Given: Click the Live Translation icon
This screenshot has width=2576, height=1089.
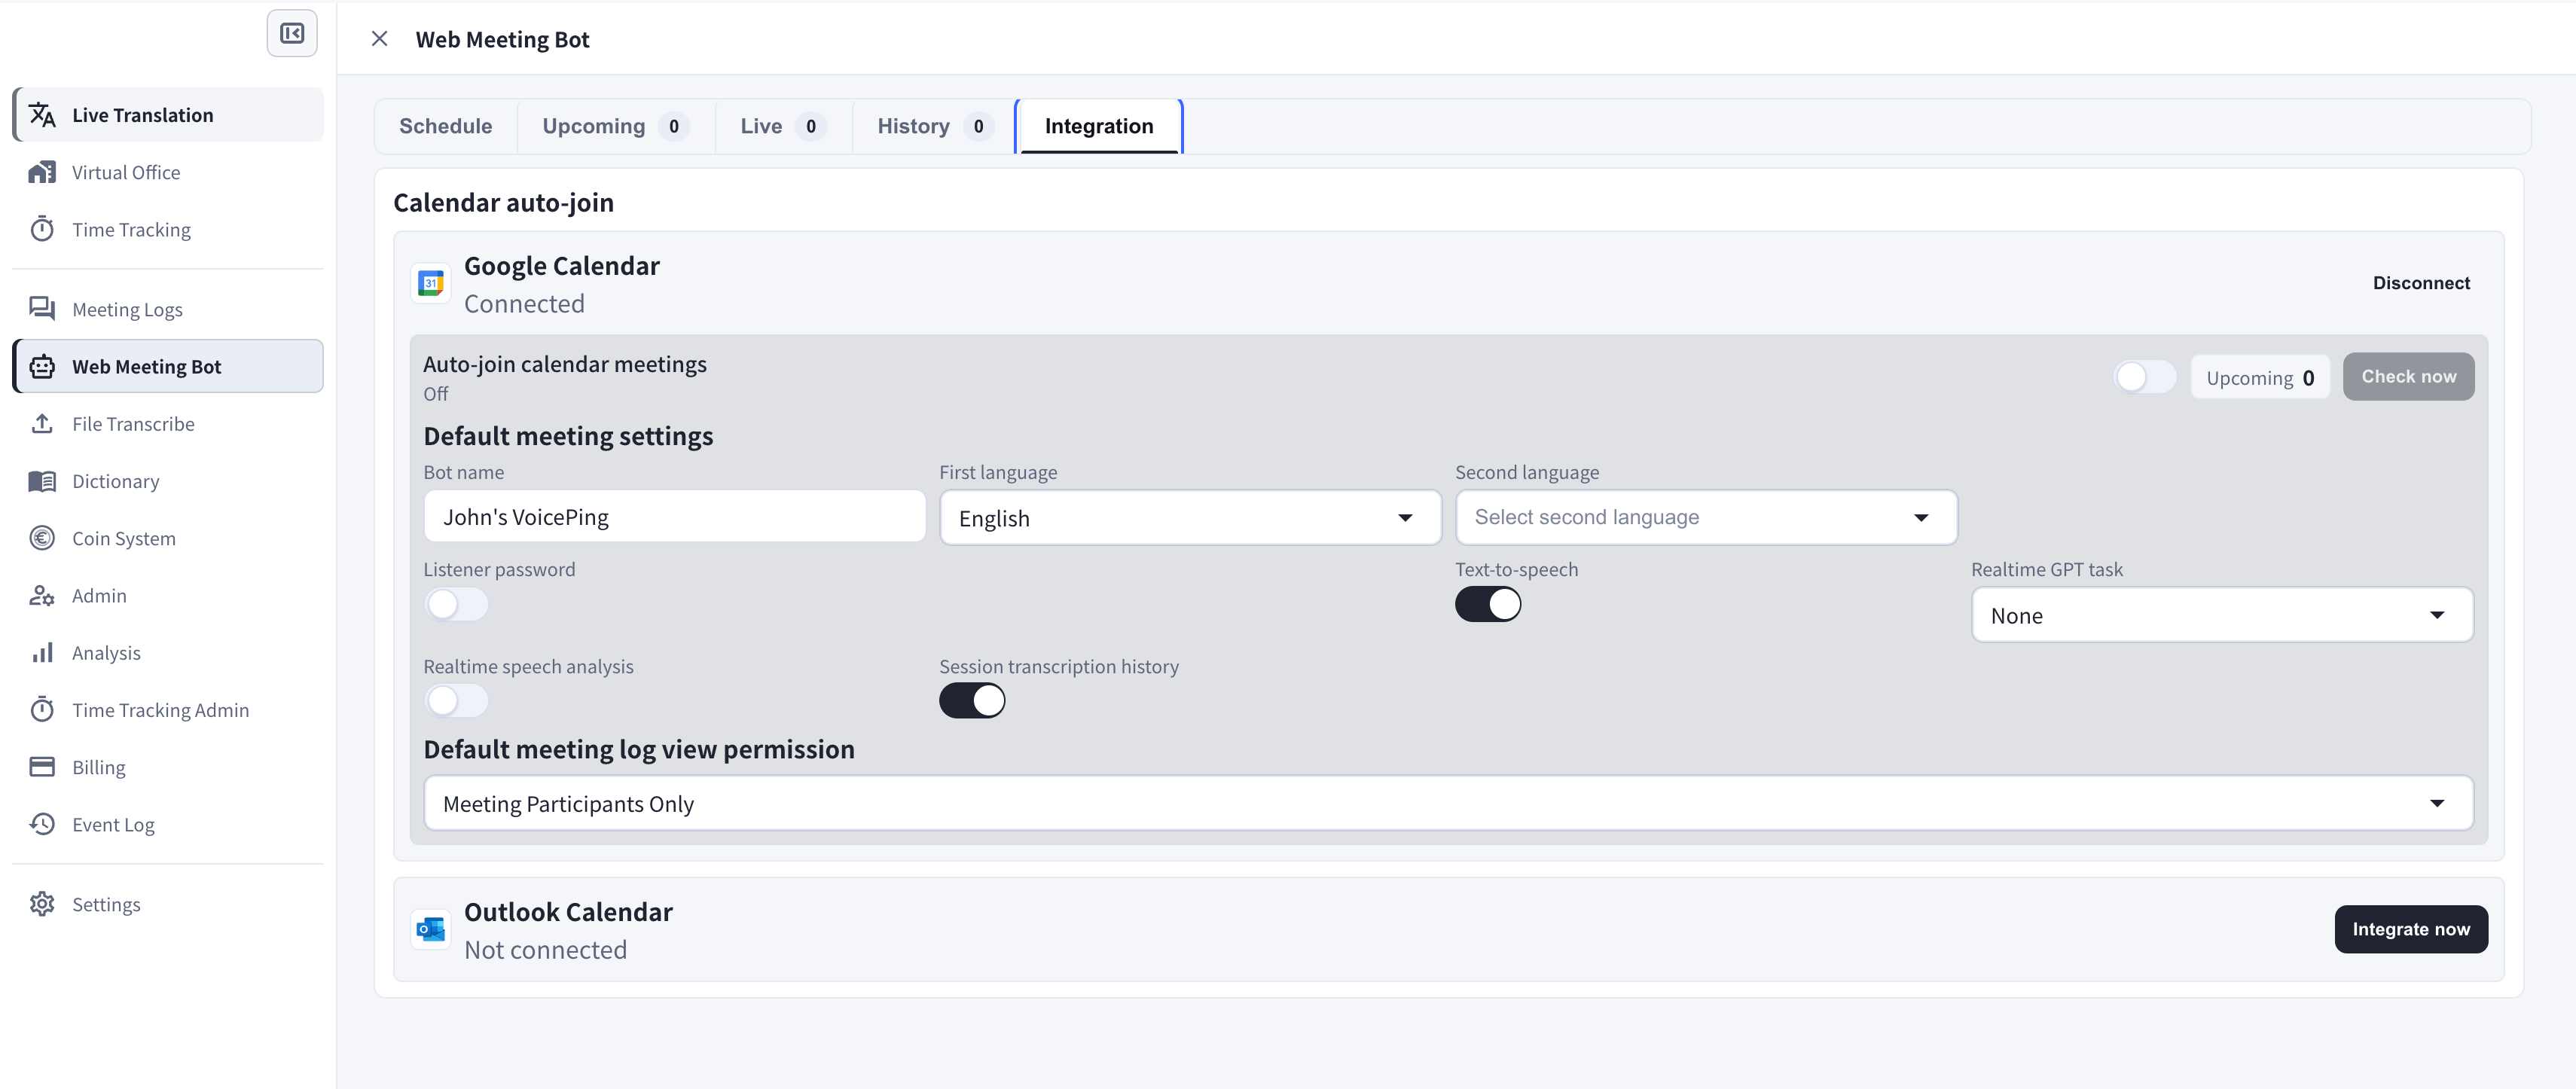Looking at the screenshot, I should [x=42, y=115].
